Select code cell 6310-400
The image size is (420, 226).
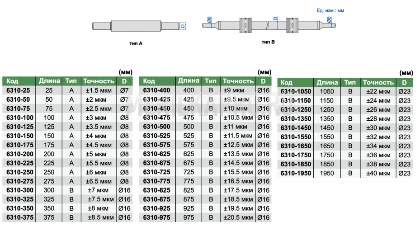click(157, 90)
